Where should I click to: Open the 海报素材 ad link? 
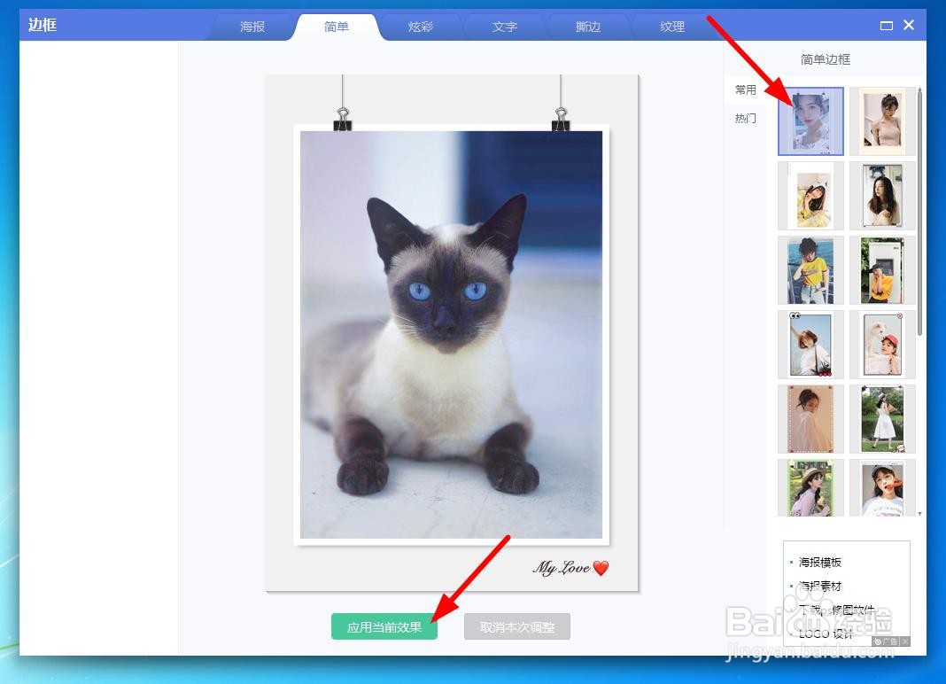point(820,586)
